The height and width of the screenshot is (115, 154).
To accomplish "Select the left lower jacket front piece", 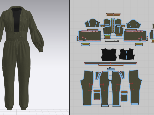I will point(107,30).
